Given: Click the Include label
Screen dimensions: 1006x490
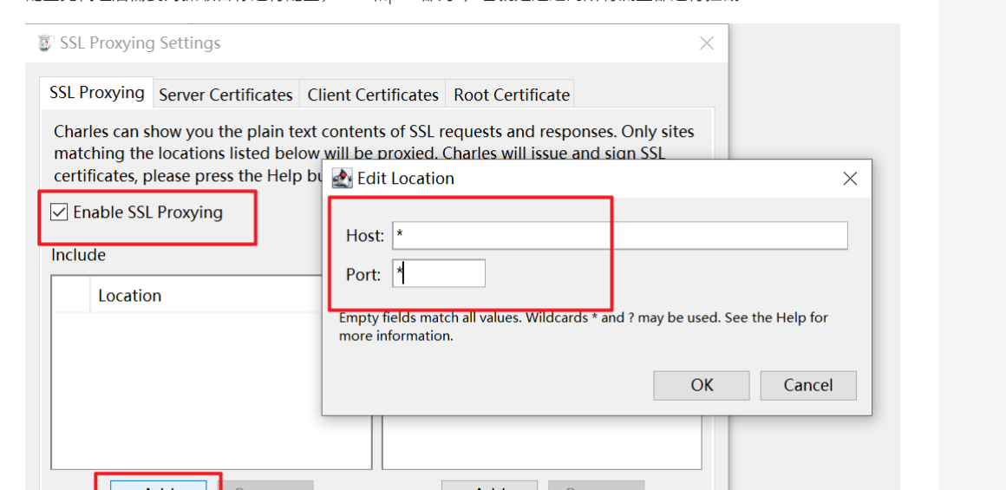Looking at the screenshot, I should [x=78, y=255].
